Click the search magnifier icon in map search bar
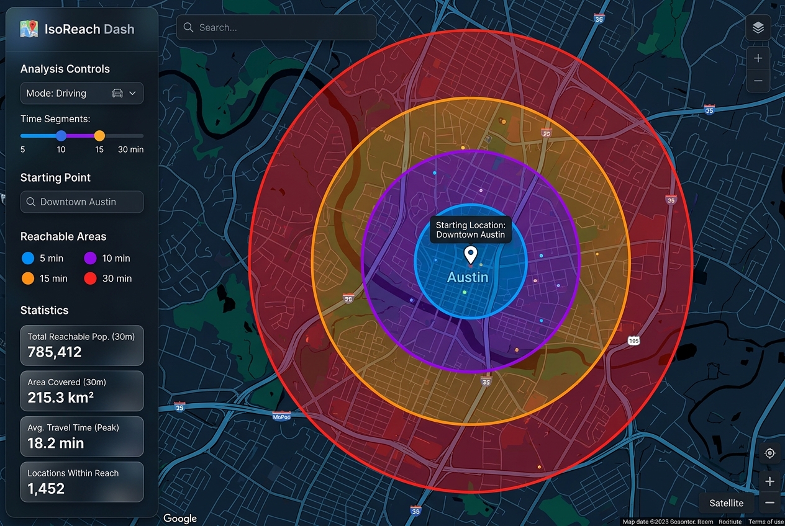The image size is (785, 526). [188, 28]
